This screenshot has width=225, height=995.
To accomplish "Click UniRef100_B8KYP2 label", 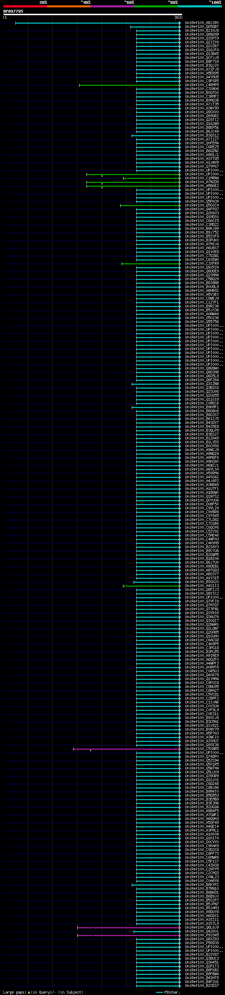I will 202,885.
